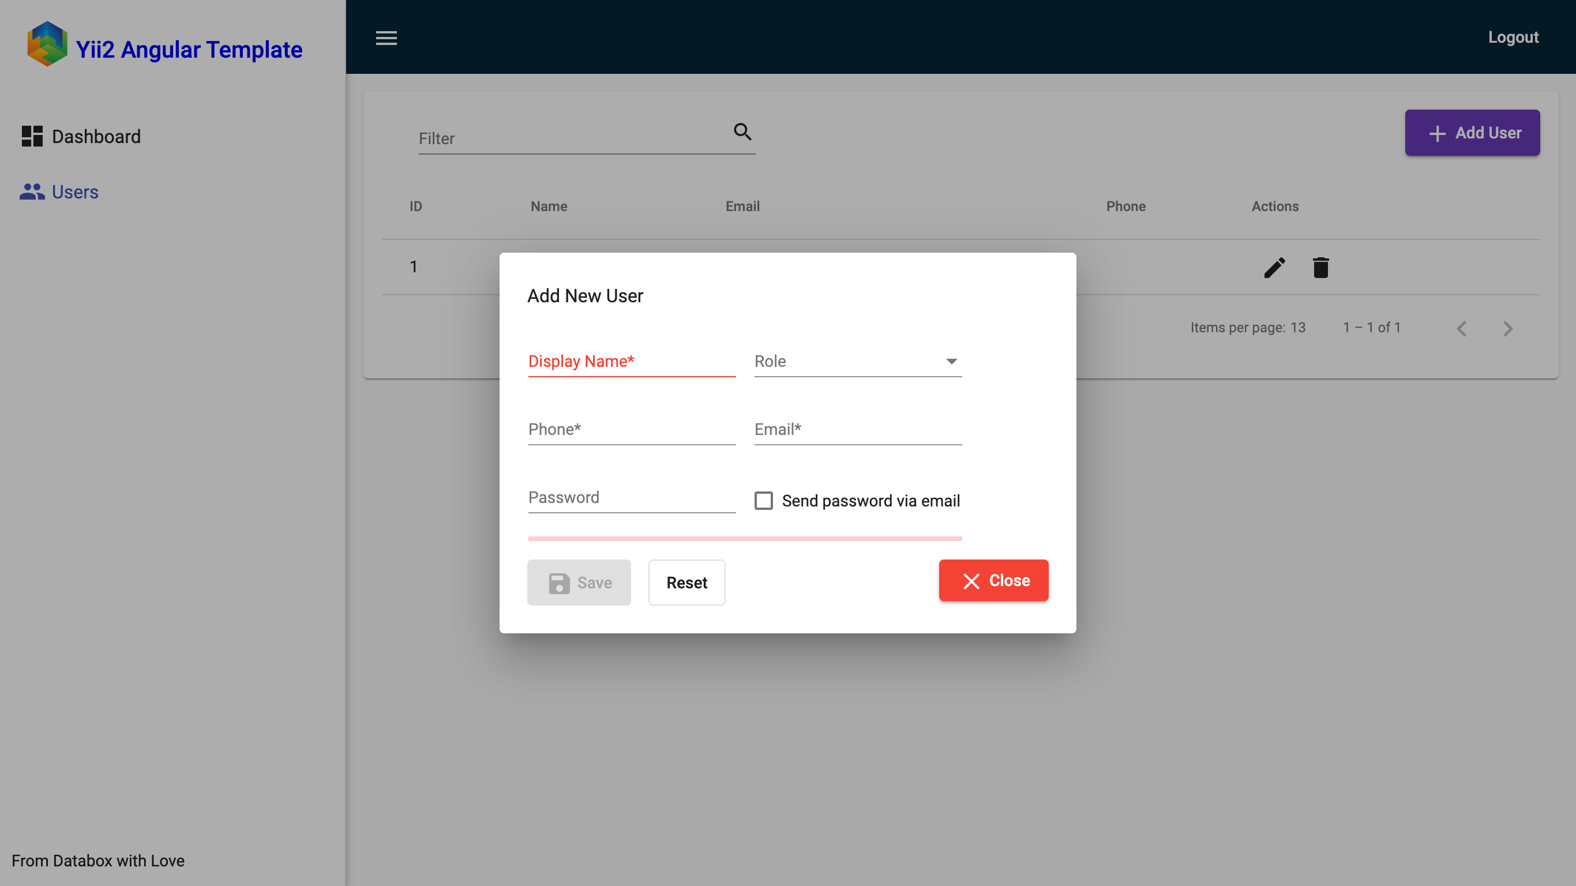Click the pencil edit icon for user 1
The width and height of the screenshot is (1576, 886).
pyautogui.click(x=1274, y=268)
